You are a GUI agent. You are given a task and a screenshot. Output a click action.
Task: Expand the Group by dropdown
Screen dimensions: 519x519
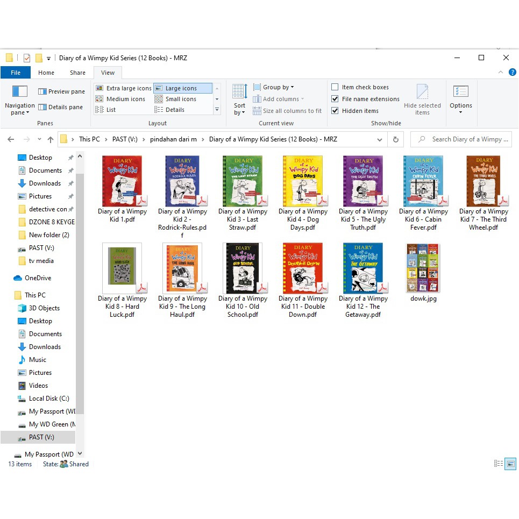(x=278, y=87)
